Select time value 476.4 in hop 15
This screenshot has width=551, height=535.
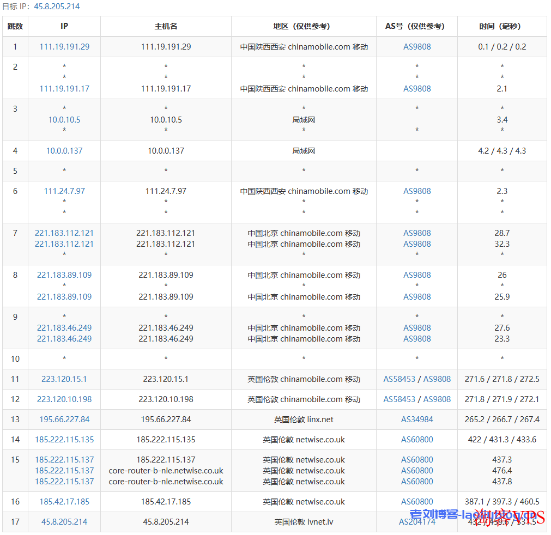(502, 470)
